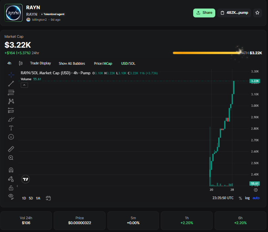Open the 23:35:50 UTC timezone menu
The height and width of the screenshot is (232, 268).
click(x=223, y=198)
